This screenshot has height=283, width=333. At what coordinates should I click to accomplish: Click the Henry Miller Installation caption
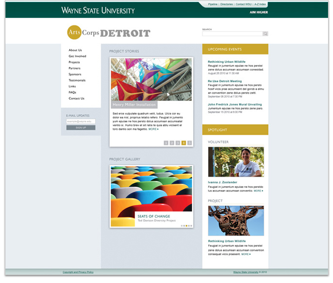point(134,105)
